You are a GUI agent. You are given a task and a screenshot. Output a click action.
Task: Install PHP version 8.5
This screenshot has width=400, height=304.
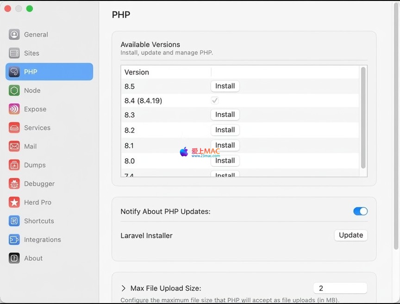tap(225, 86)
